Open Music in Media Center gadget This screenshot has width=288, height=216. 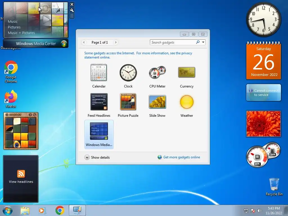[13, 21]
